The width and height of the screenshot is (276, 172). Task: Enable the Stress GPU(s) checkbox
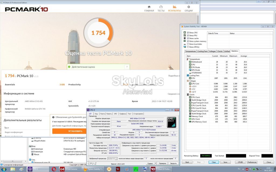[x=188, y=47]
